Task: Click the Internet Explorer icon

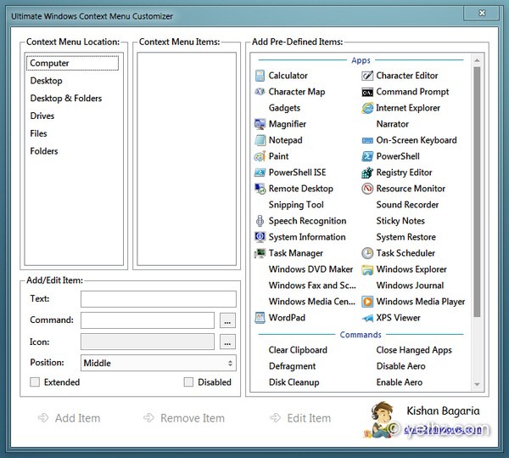Action: tap(367, 108)
